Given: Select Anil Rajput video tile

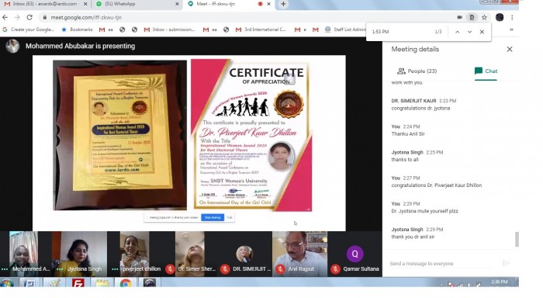Looking at the screenshot, I should [300, 254].
